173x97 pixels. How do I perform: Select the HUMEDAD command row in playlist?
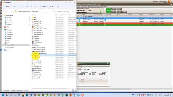point(125,22)
